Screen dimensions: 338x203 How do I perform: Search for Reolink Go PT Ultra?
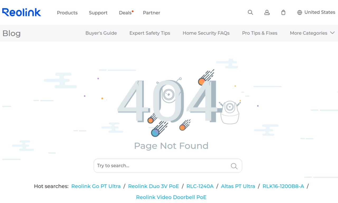[x=96, y=186]
